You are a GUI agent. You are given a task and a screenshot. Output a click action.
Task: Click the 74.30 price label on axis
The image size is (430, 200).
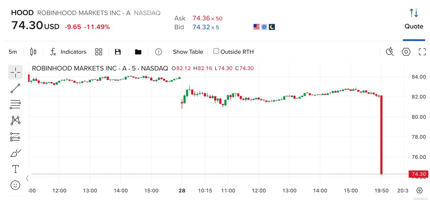pyautogui.click(x=418, y=174)
